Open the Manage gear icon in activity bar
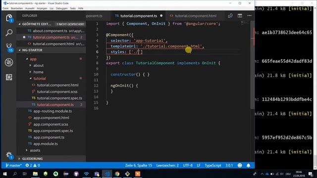The height and width of the screenshot is (178, 317). [9, 155]
